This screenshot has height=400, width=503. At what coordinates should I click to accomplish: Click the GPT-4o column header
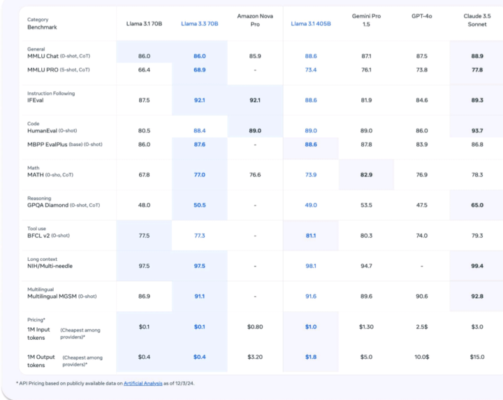(x=421, y=15)
